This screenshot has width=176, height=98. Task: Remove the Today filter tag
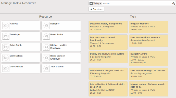click(100, 4)
